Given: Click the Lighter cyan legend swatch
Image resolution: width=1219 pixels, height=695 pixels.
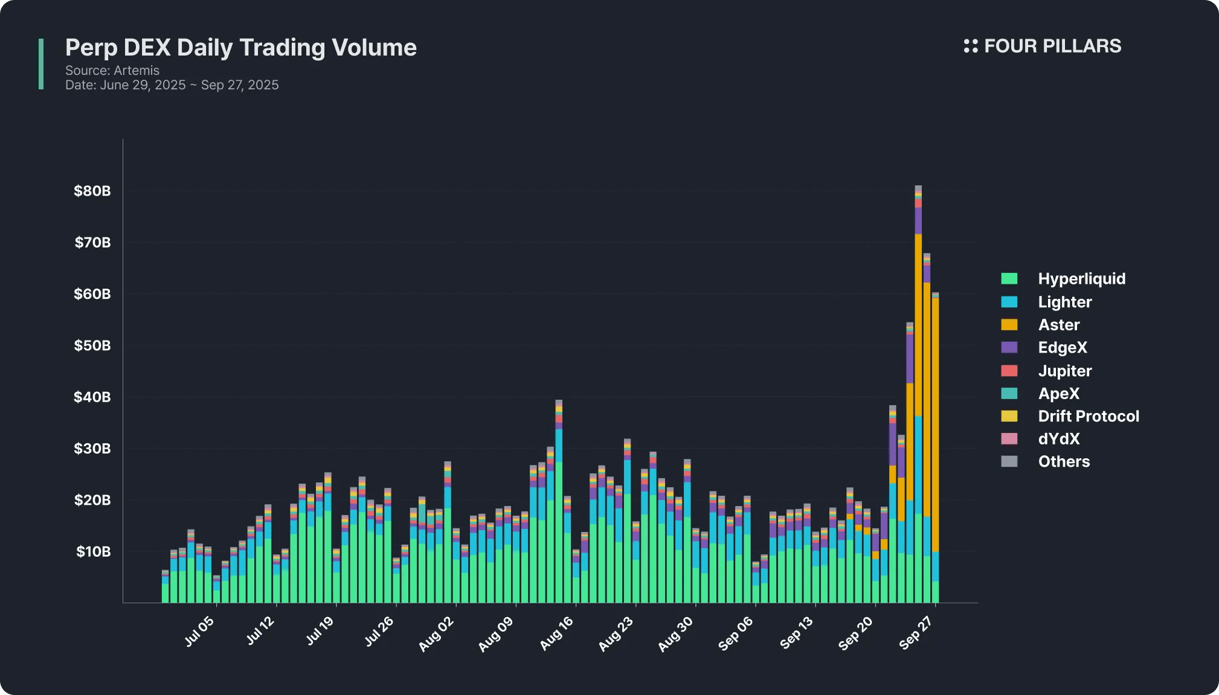Looking at the screenshot, I should click(1009, 302).
